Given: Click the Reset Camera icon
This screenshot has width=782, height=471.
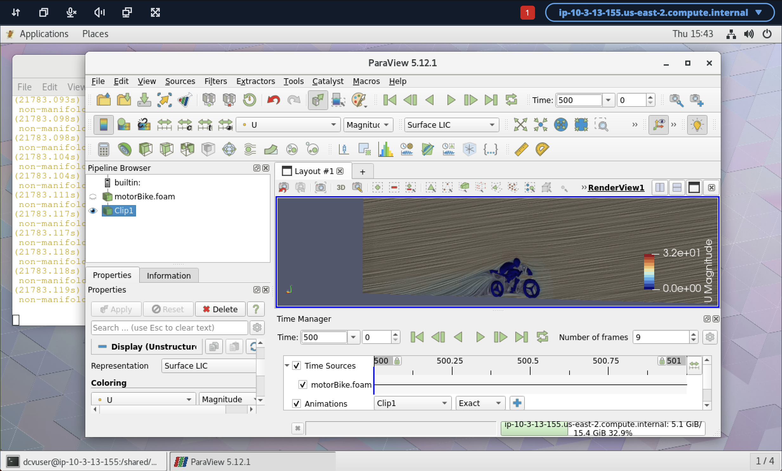Looking at the screenshot, I should [520, 125].
